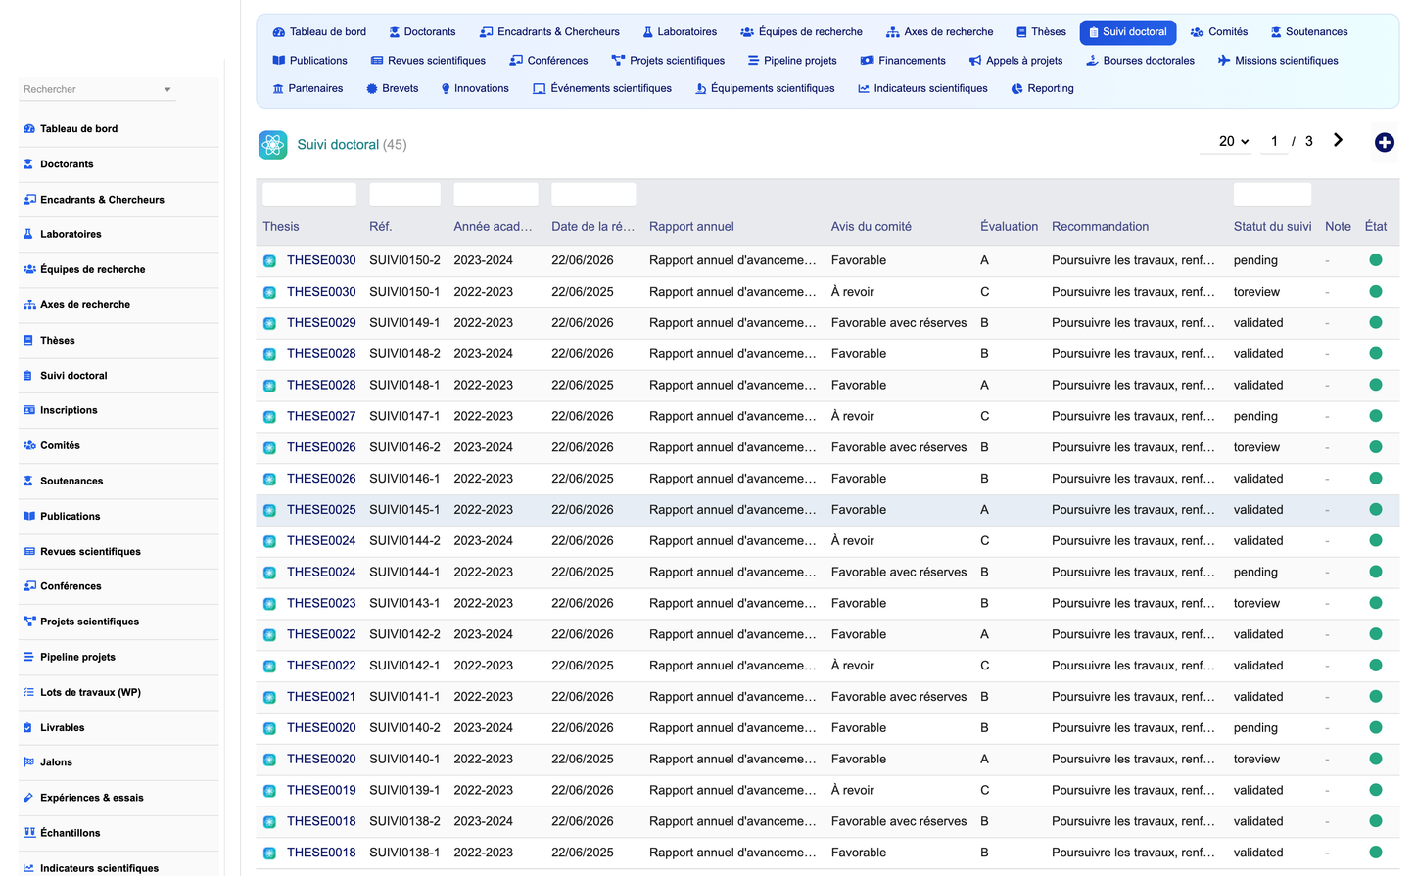Open THESE0027 thesis link
Screen dimensions: 1415x876
pos(321,417)
